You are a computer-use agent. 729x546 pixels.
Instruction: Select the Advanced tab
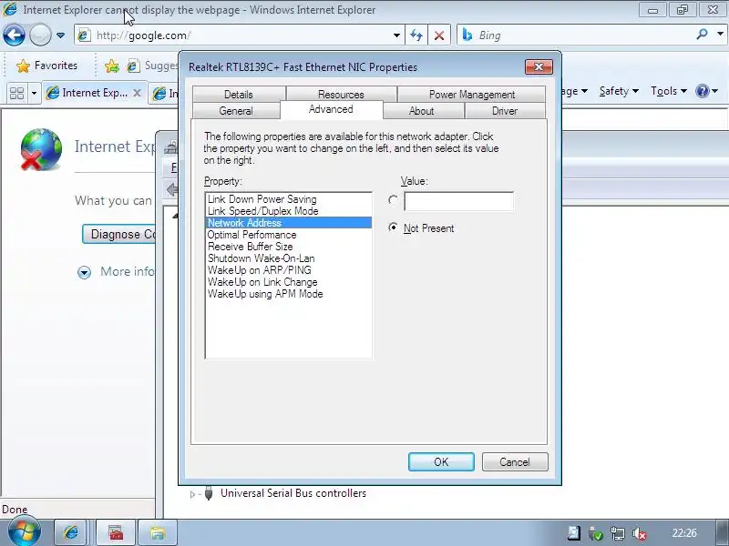click(x=331, y=109)
